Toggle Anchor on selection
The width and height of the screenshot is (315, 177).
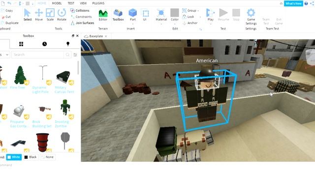(190, 23)
